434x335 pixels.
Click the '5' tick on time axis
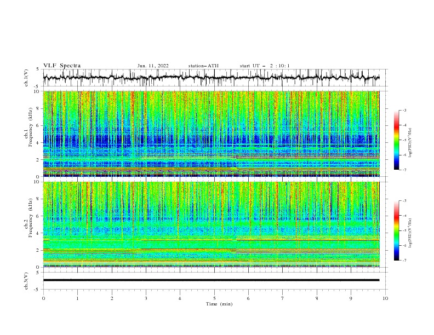(214, 298)
